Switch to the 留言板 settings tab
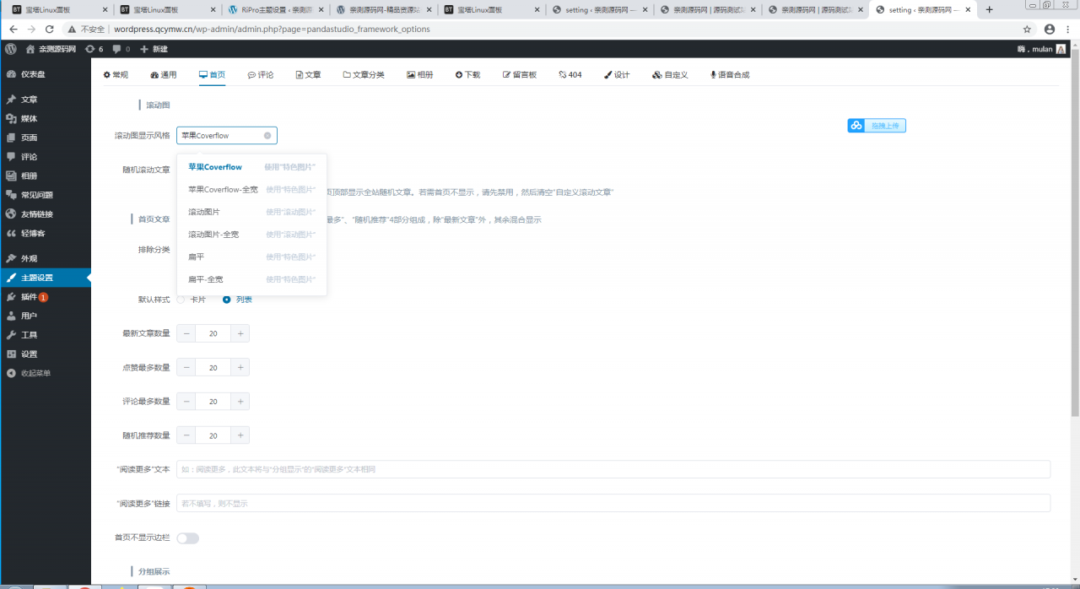This screenshot has width=1080, height=589. (x=520, y=74)
